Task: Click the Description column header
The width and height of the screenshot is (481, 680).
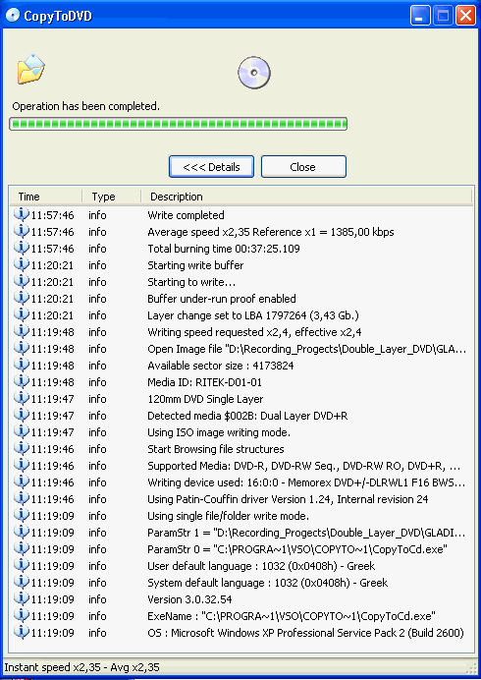Action: (x=306, y=197)
